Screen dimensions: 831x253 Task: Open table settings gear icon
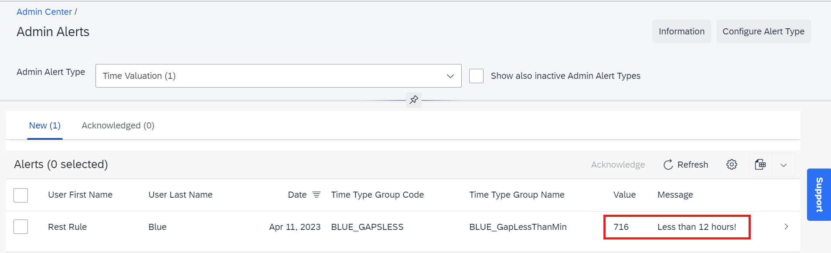point(732,165)
